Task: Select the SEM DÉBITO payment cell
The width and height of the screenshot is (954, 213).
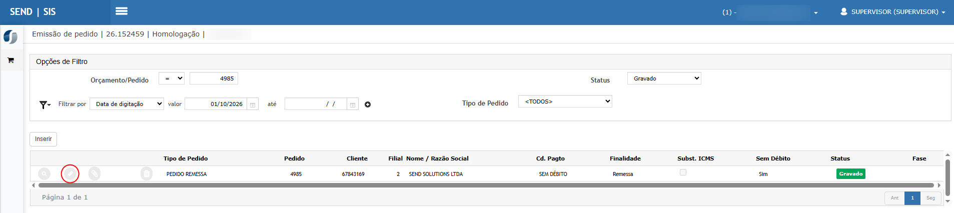Action: pos(553,174)
